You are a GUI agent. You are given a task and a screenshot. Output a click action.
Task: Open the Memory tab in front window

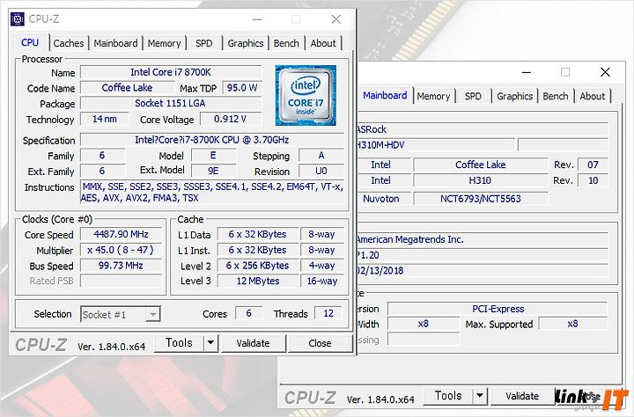(x=164, y=43)
